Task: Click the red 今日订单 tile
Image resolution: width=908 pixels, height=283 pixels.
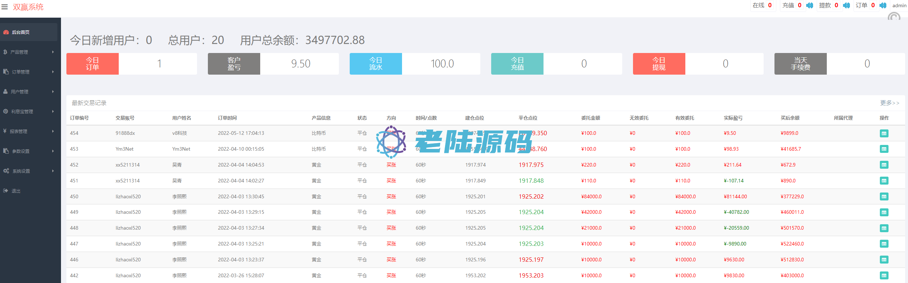Action: 92,64
